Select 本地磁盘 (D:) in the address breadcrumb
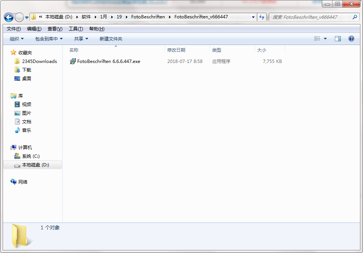The width and height of the screenshot is (363, 253). [x=58, y=16]
